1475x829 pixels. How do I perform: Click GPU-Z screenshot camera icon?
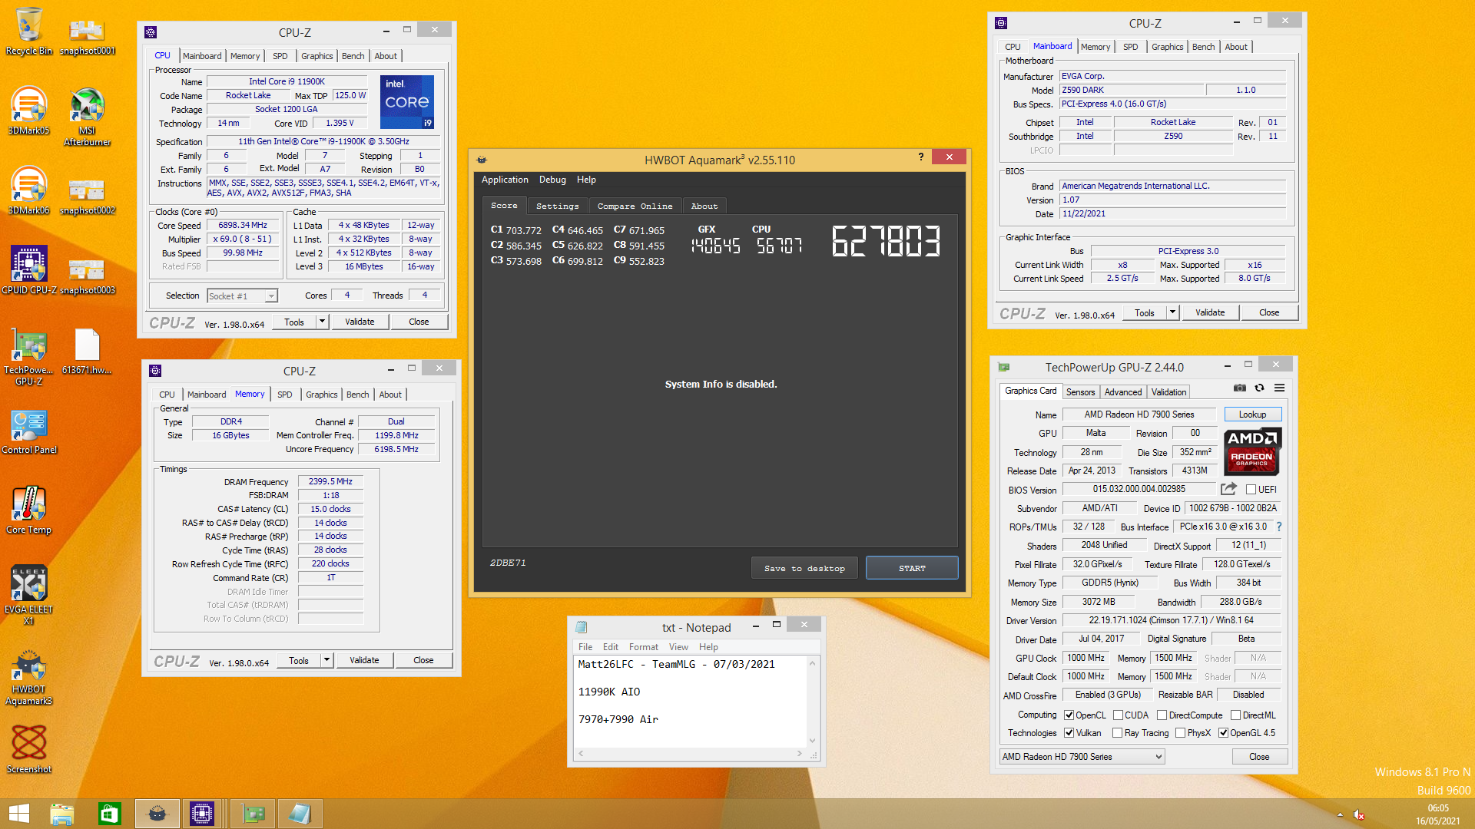point(1239,388)
